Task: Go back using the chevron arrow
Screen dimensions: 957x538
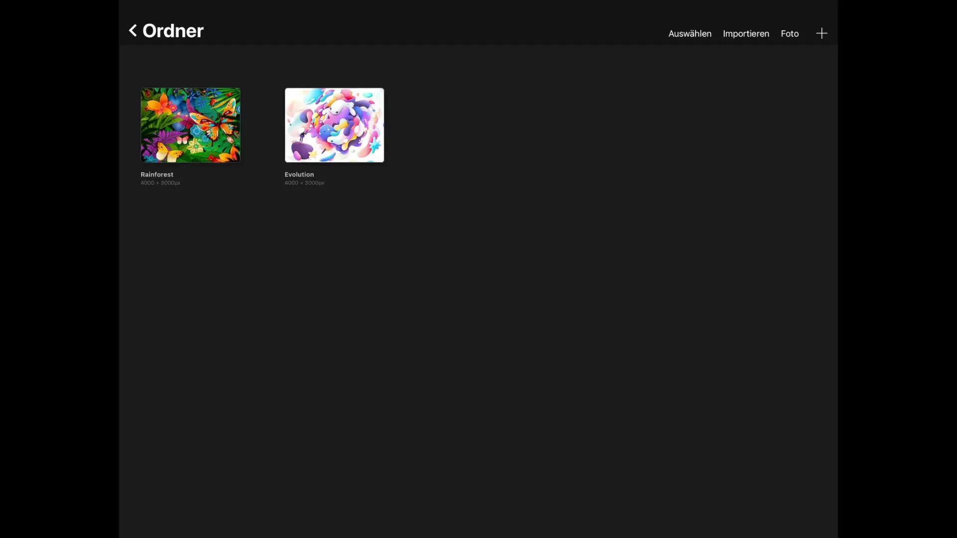Action: (133, 30)
